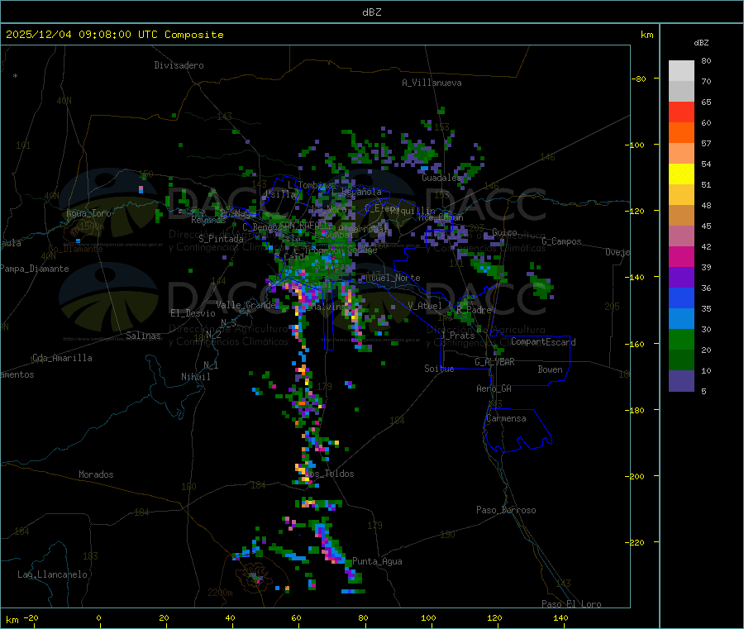Click the 'Goico' map label
Screen dimensions: 744x629
504,232
